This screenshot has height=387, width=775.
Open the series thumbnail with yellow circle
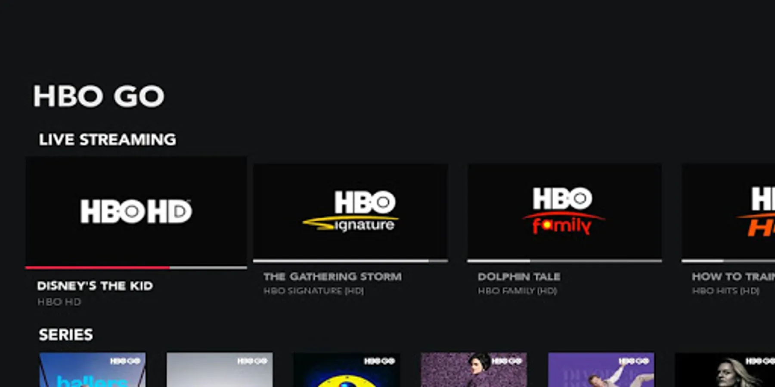347,370
